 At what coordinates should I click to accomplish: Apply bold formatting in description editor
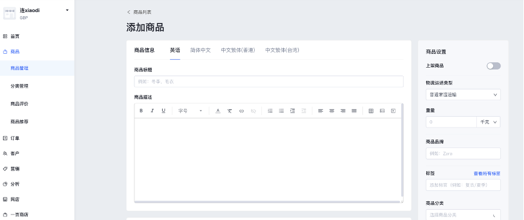141,111
